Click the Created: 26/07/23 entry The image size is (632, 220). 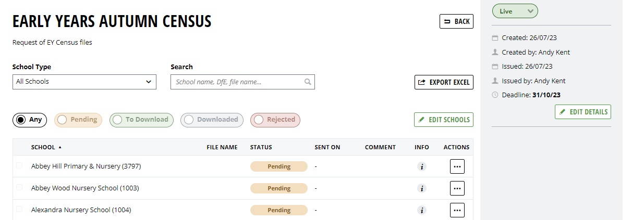(x=530, y=38)
